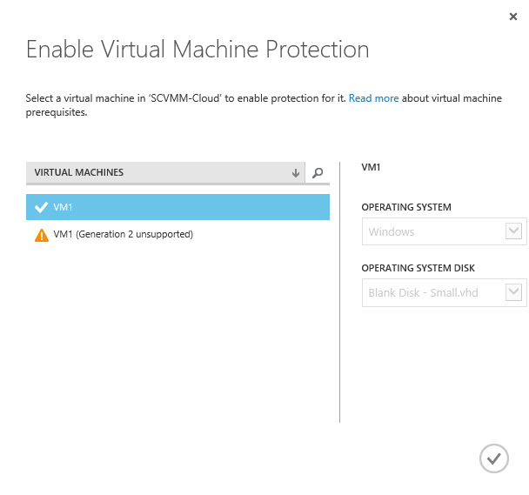Select VM1 (Generation 2 unsupported) entry
529x495 pixels.
point(123,234)
